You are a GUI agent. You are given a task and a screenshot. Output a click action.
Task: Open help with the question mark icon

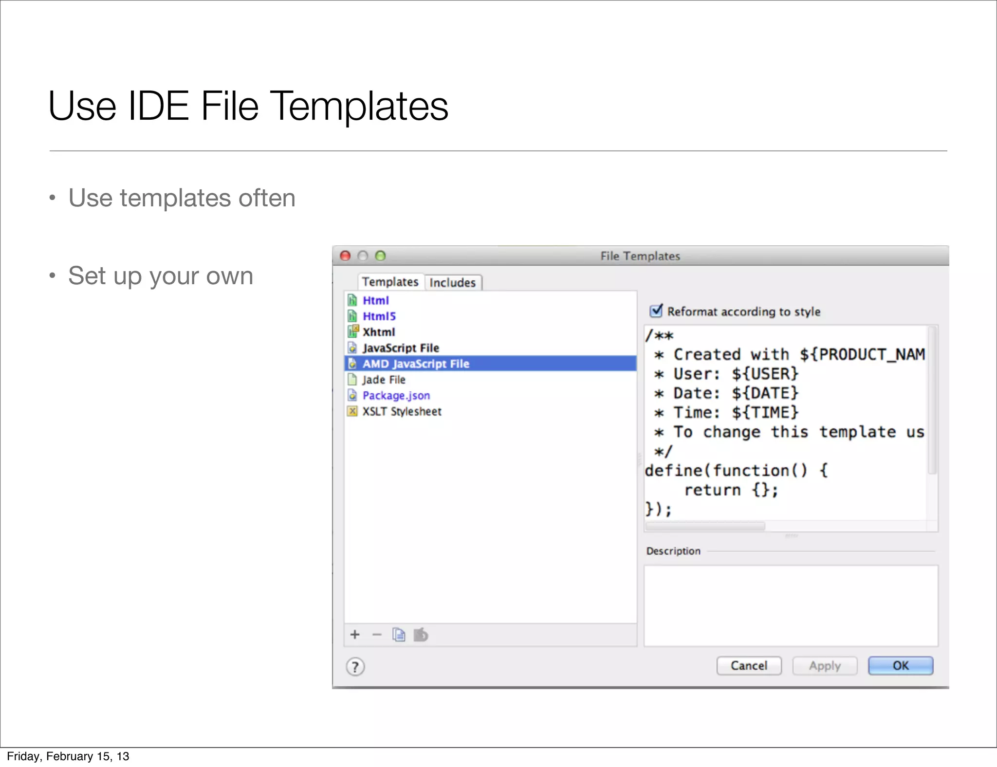point(355,667)
